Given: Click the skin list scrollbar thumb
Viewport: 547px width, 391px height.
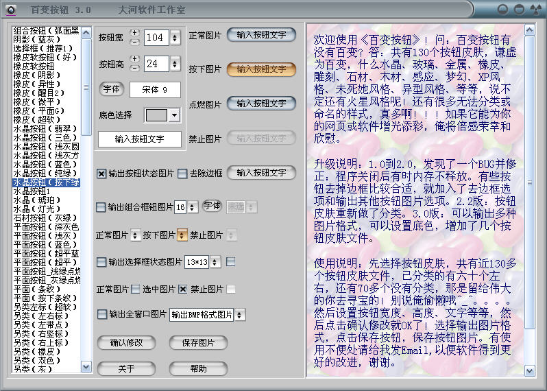Looking at the screenshot, I should pyautogui.click(x=86, y=87).
